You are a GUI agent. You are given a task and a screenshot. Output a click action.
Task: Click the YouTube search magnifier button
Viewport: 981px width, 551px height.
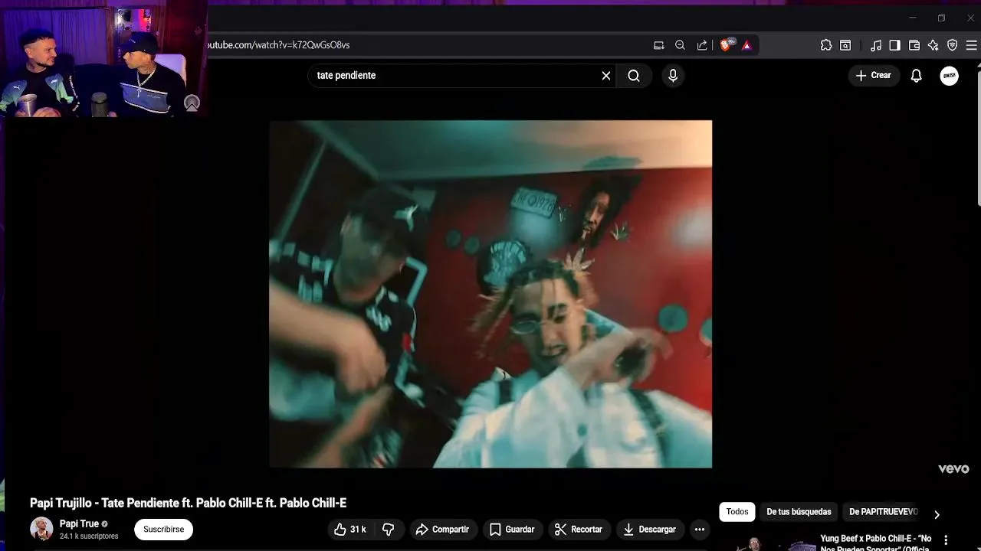(x=634, y=76)
